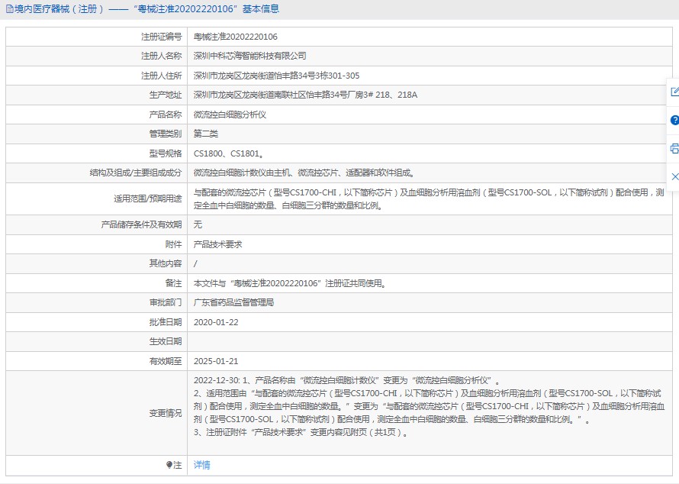
Task: Click the 生产地址 row label
Action: click(166, 95)
